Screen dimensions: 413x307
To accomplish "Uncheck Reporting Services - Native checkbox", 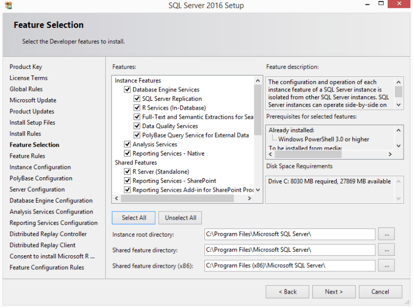I will 127,153.
